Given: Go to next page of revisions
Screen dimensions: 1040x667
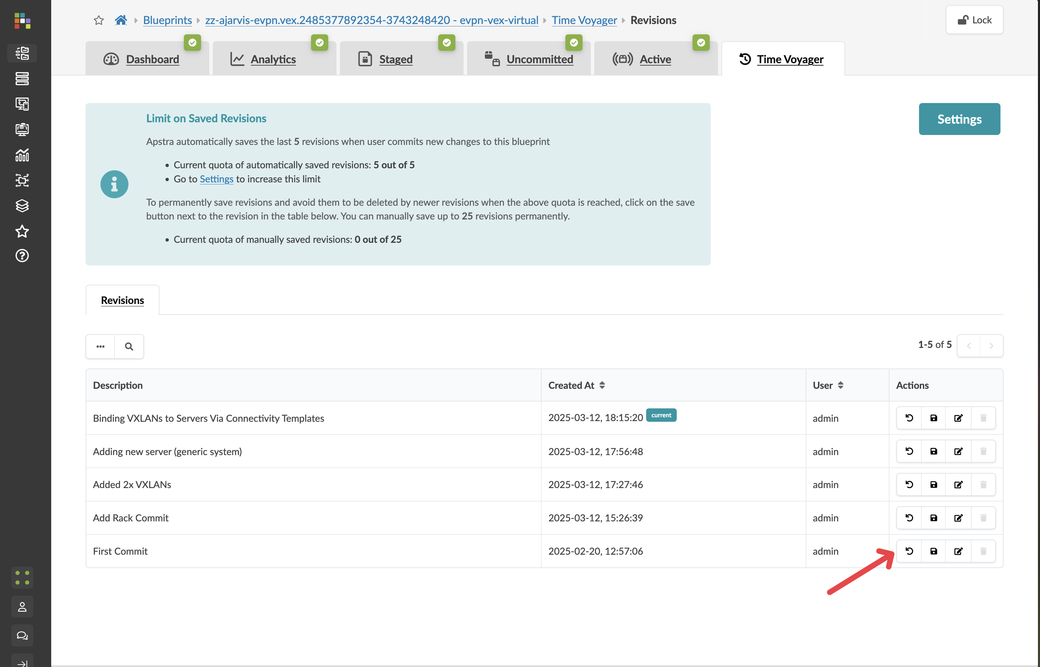Looking at the screenshot, I should pos(991,346).
